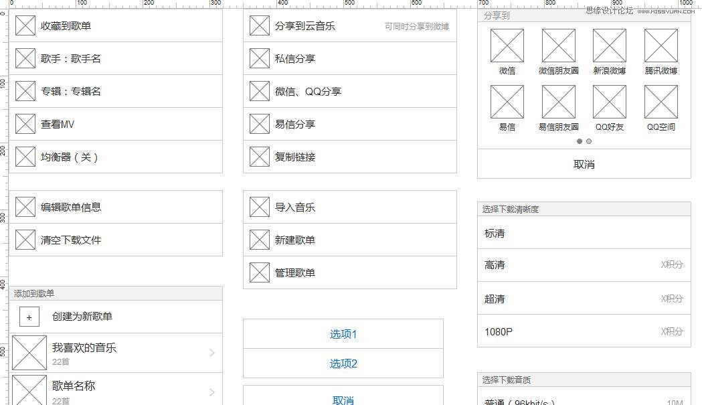
Task: Click blue 取消 below 选项2
Action: (x=343, y=396)
